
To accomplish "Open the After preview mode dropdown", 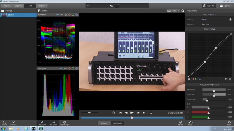I will [x=173, y=11].
